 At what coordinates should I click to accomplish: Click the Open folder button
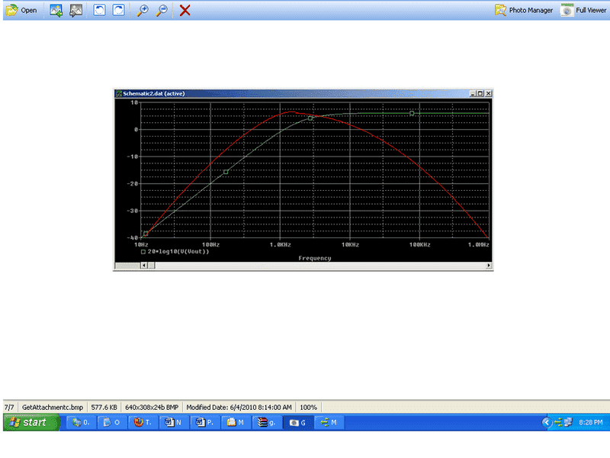coord(21,11)
